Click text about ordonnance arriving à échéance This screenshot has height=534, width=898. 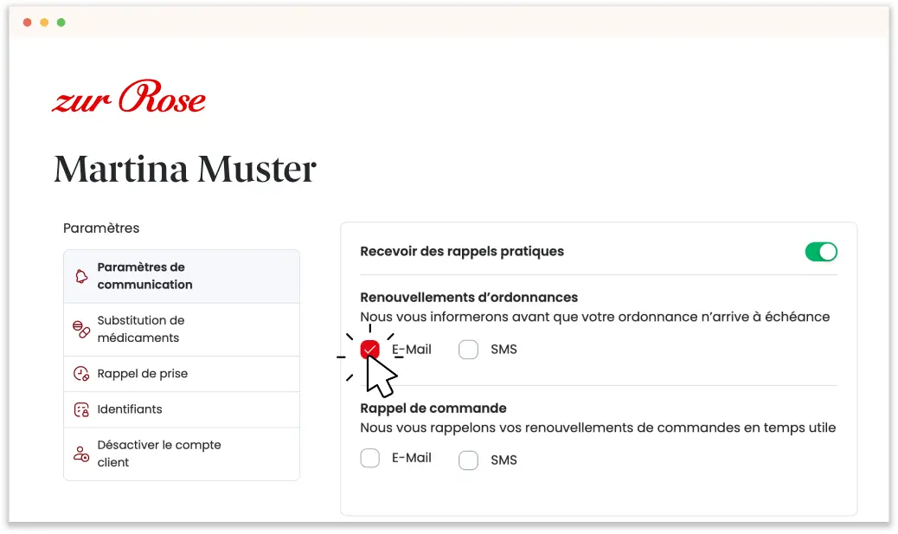click(x=594, y=317)
